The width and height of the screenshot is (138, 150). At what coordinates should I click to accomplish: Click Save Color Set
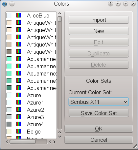(99, 113)
